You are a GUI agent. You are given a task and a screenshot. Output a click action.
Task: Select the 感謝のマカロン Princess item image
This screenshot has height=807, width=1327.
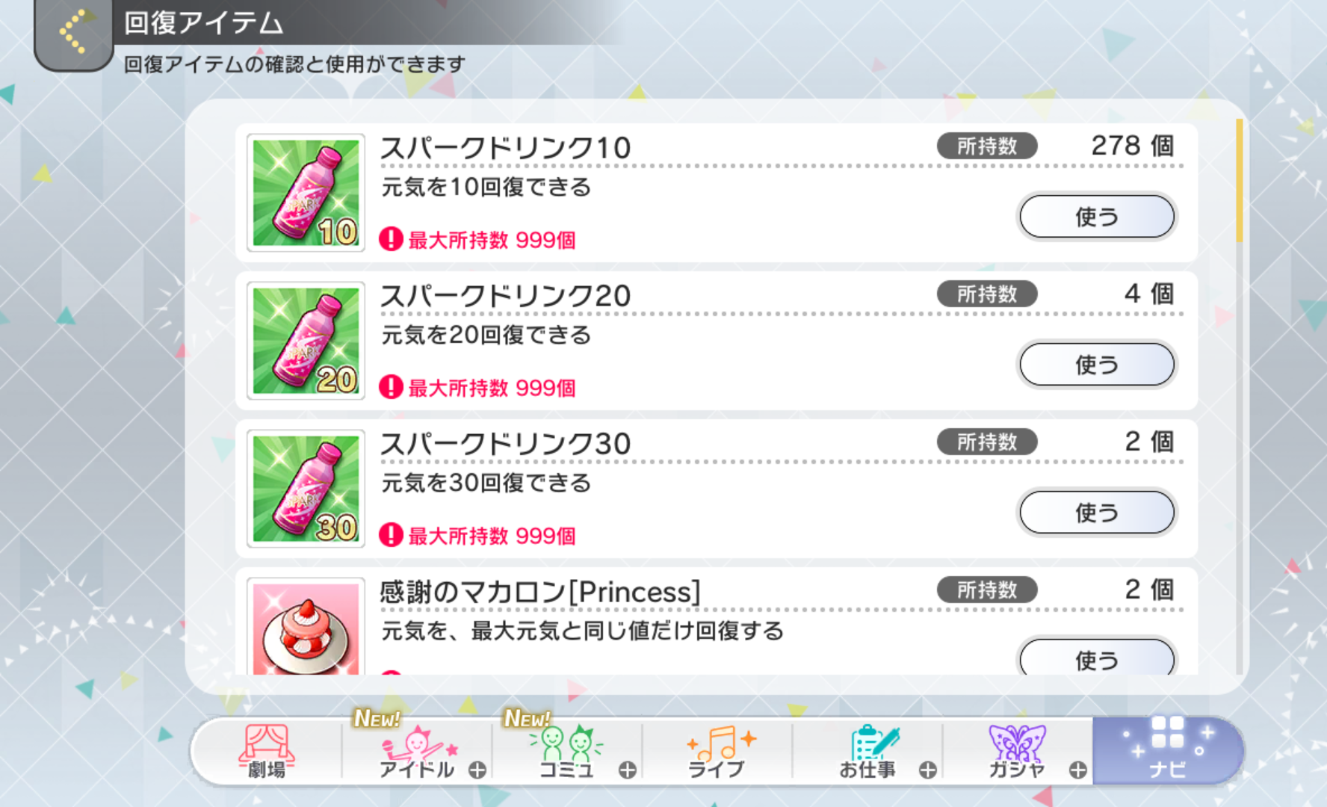(306, 626)
